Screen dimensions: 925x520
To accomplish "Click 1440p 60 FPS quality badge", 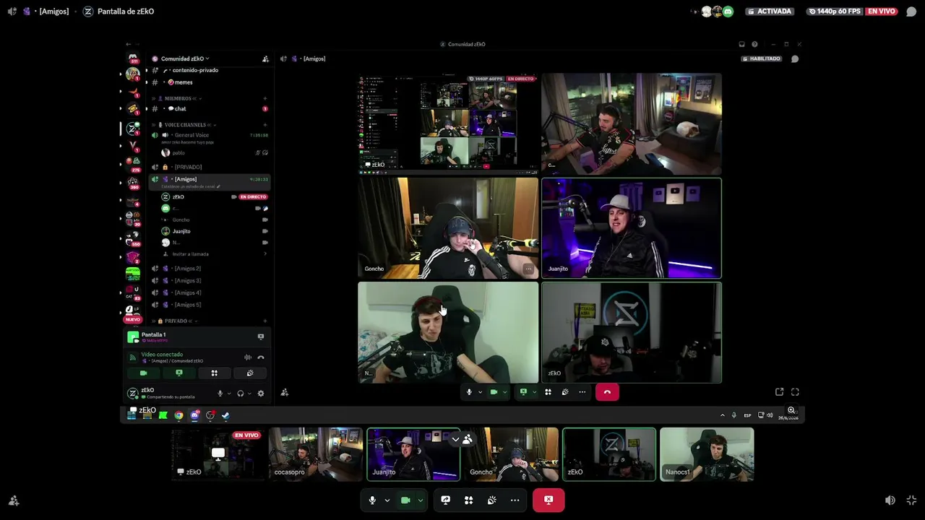I will click(x=835, y=12).
